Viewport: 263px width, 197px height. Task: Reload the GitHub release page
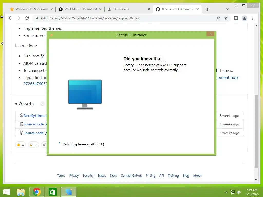[27, 18]
